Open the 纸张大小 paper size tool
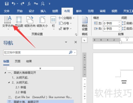The image size is (133, 103). click(42, 23)
